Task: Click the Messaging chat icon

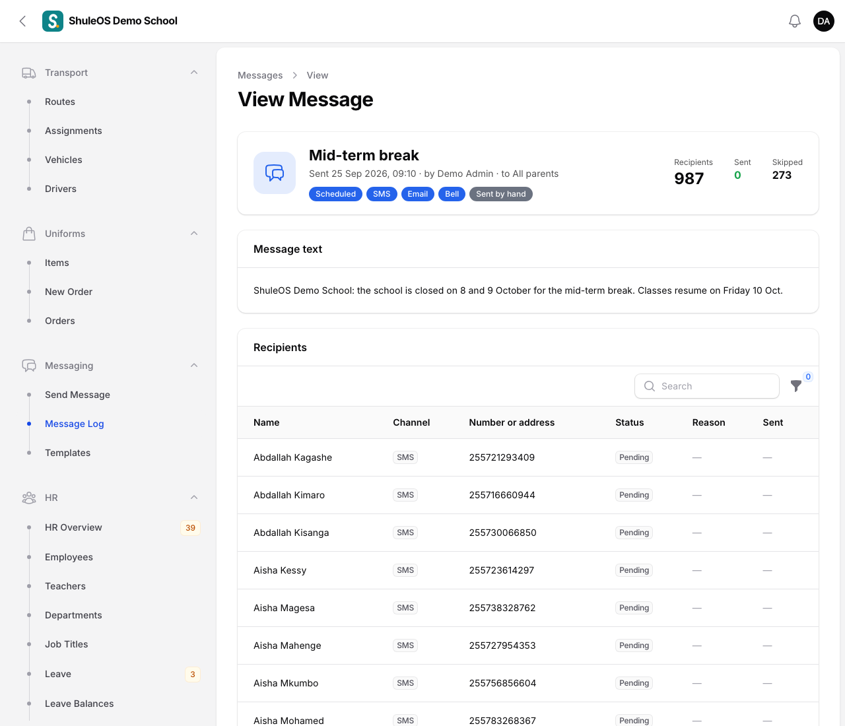Action: pyautogui.click(x=29, y=366)
